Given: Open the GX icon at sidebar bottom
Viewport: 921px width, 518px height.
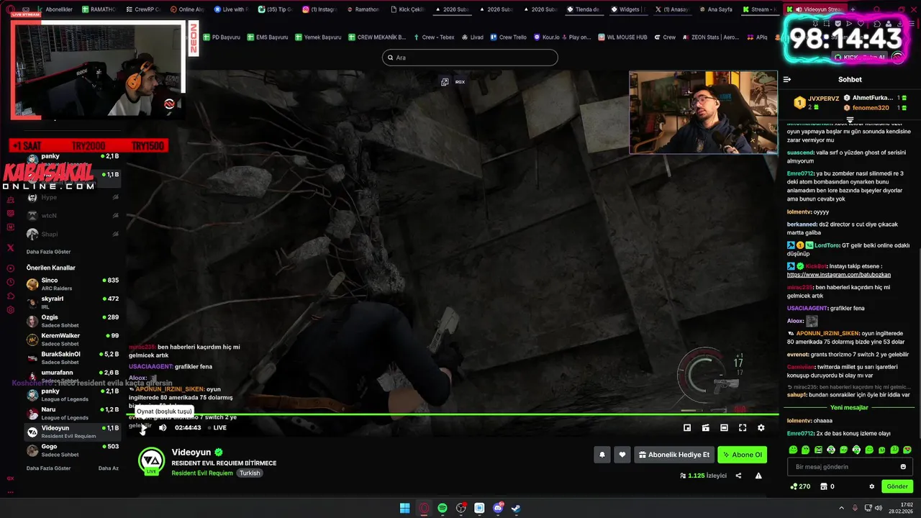Looking at the screenshot, I should [10, 478].
